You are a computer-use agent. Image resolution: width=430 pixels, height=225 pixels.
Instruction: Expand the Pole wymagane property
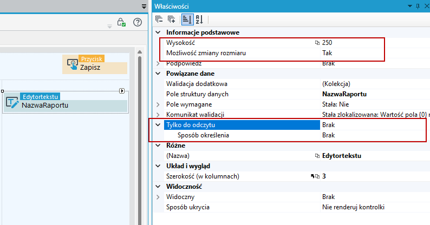click(x=158, y=104)
